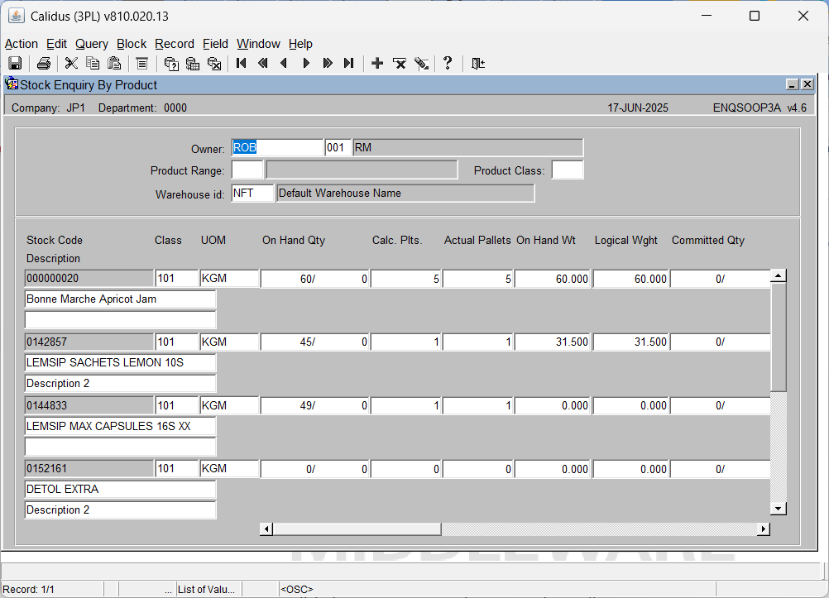Click the Print toolbar icon
Viewport: 829px width, 598px height.
click(44, 64)
